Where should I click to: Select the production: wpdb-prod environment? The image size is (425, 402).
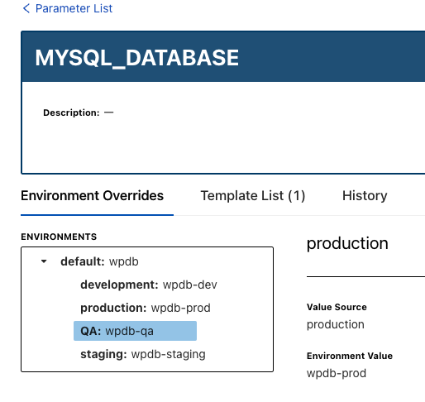pyautogui.click(x=146, y=308)
